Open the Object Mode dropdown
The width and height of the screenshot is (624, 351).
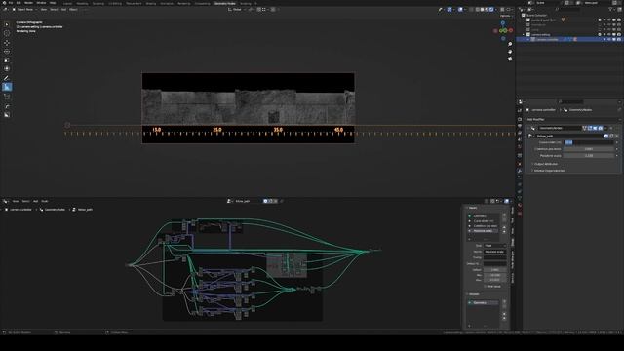pos(25,9)
